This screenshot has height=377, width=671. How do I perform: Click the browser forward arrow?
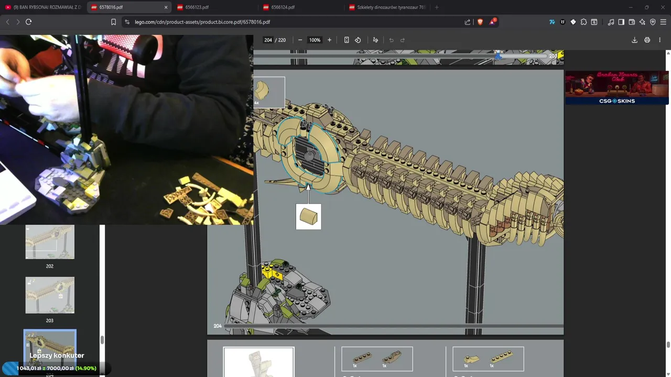coord(18,22)
